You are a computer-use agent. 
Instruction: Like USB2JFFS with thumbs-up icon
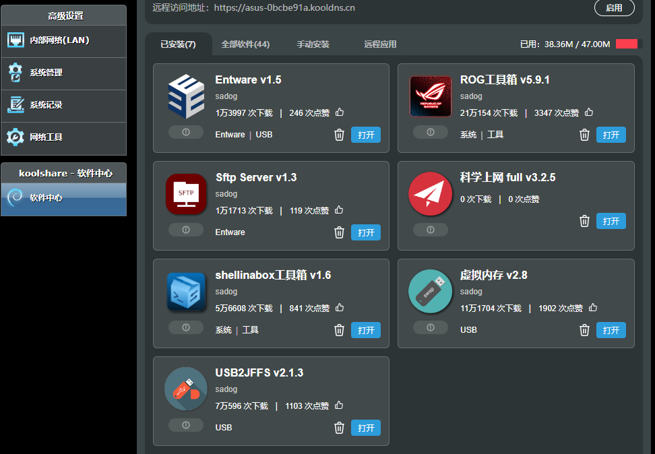[x=339, y=405]
